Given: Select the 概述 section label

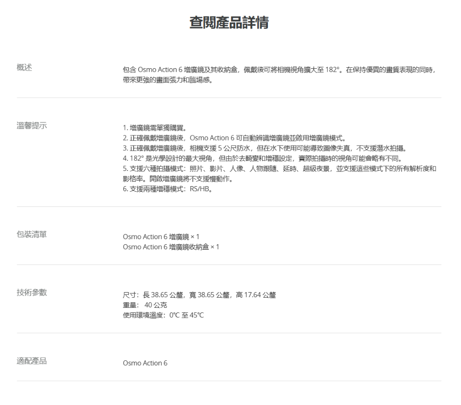Looking at the screenshot, I should [28, 69].
